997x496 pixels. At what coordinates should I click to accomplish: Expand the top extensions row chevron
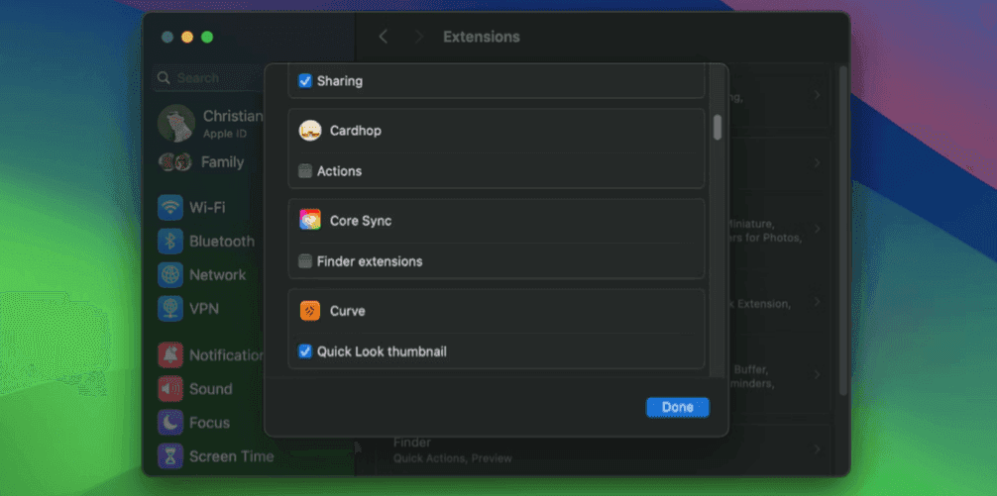point(817,95)
